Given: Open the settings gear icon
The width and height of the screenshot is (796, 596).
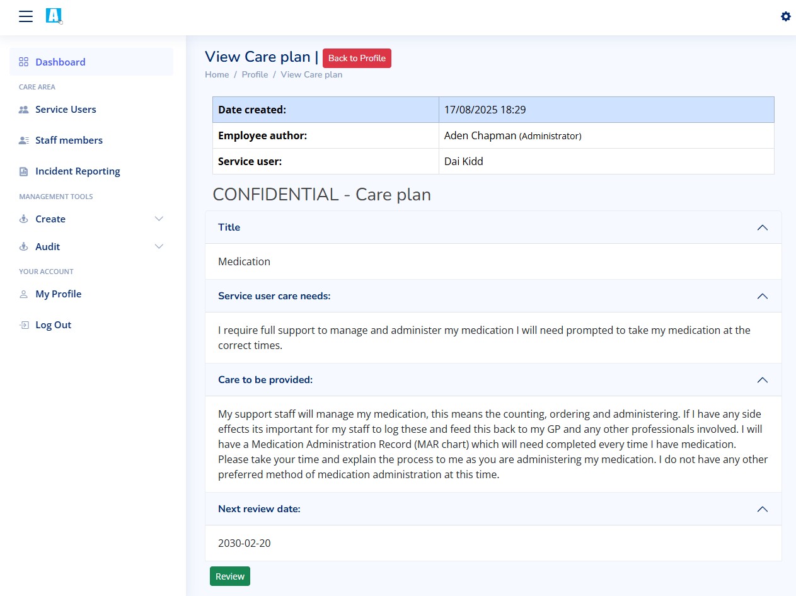Looking at the screenshot, I should [785, 16].
